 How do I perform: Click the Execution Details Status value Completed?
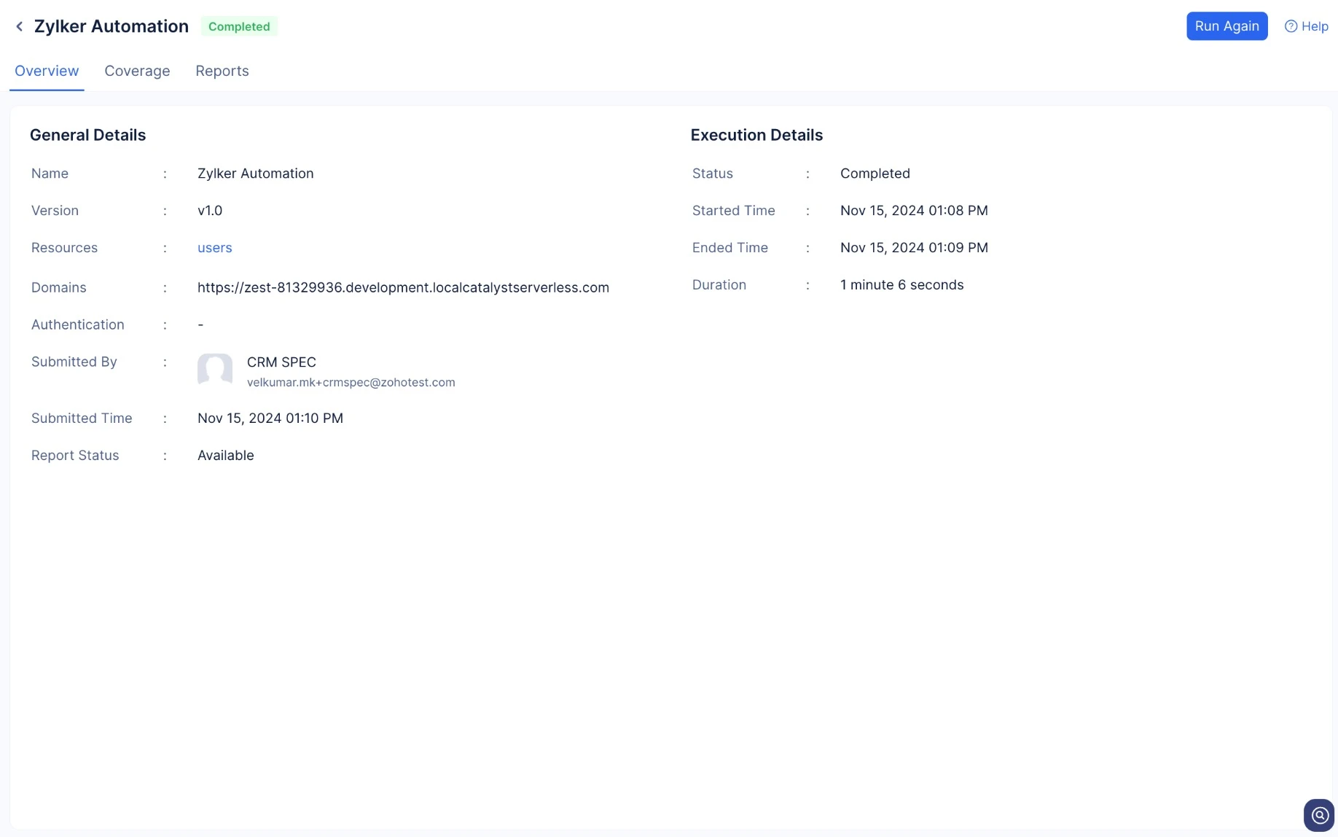875,174
